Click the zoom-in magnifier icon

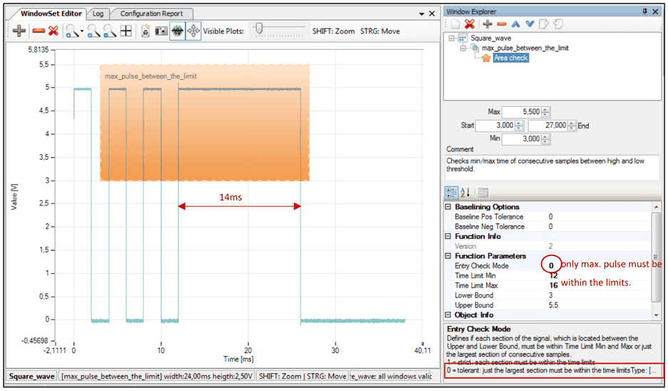click(x=93, y=31)
